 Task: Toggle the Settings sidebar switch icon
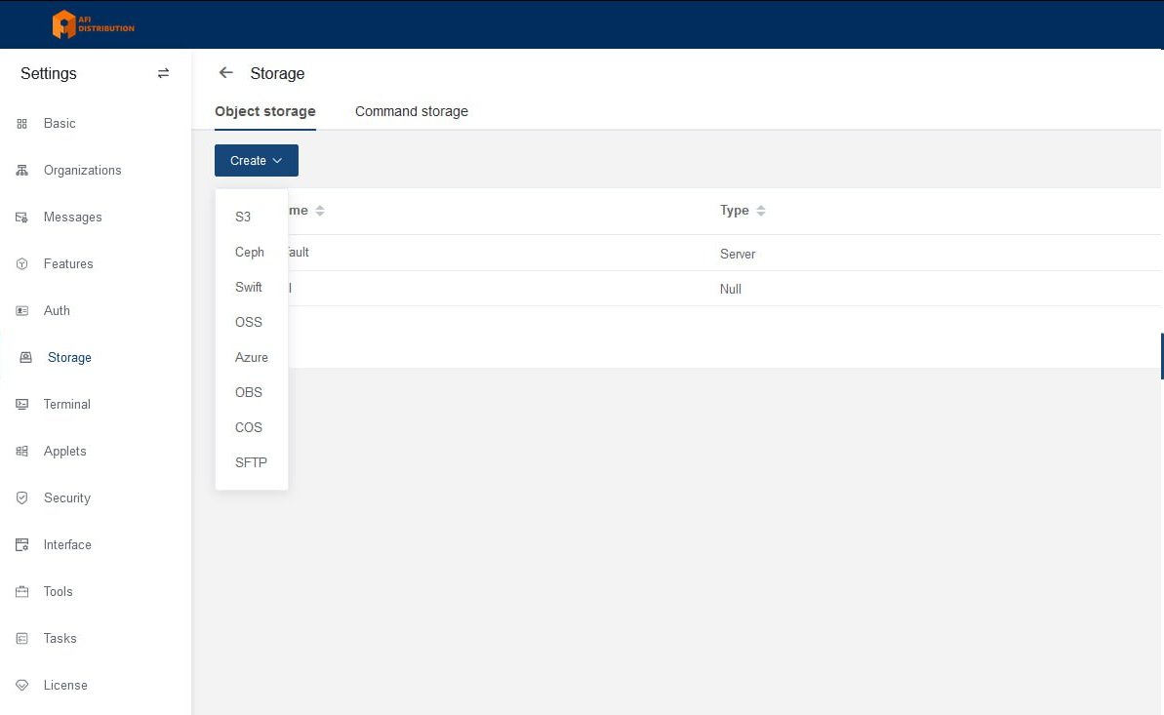coord(163,73)
